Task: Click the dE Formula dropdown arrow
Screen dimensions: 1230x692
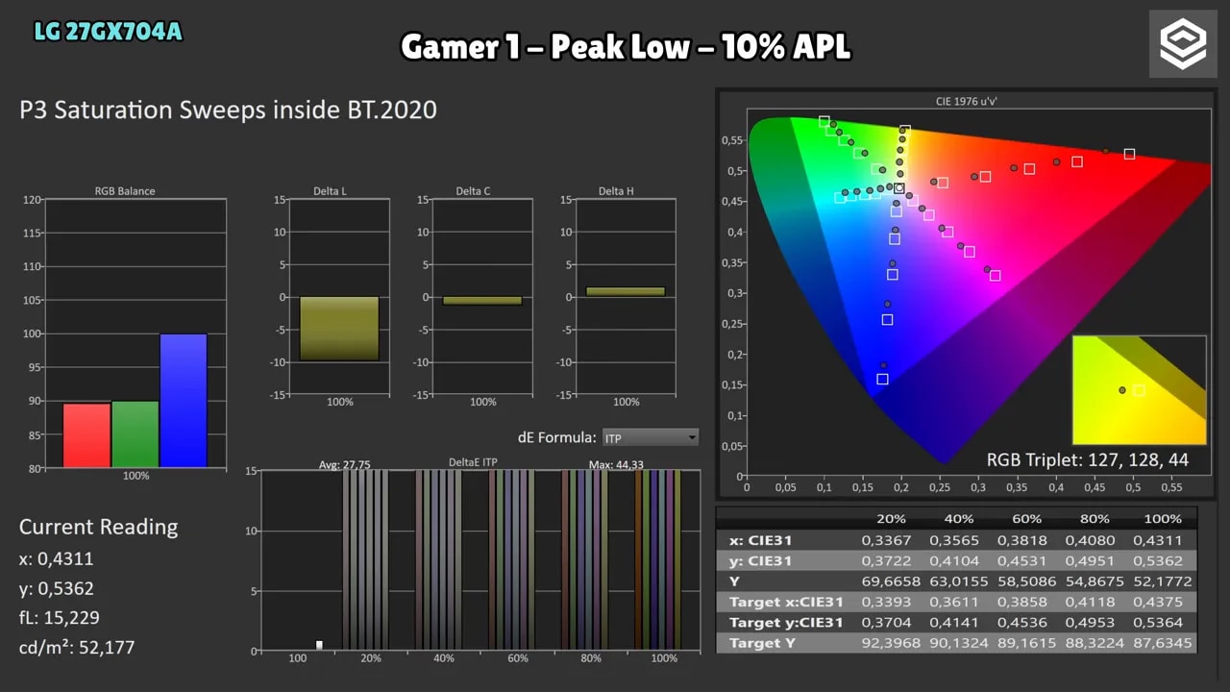Action: 692,438
